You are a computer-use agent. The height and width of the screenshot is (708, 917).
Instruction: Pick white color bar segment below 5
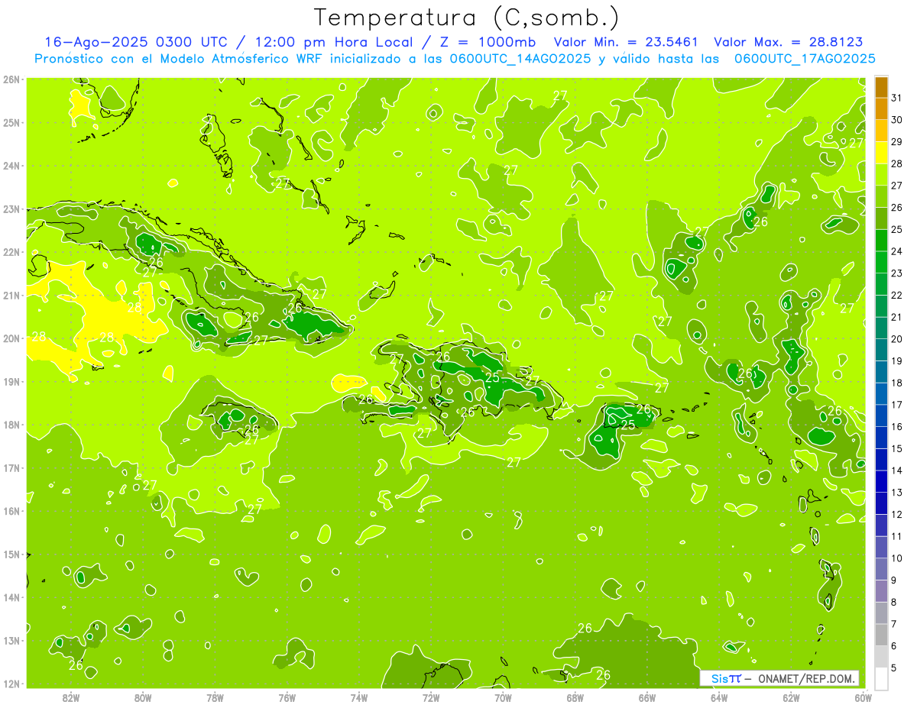pos(882,679)
